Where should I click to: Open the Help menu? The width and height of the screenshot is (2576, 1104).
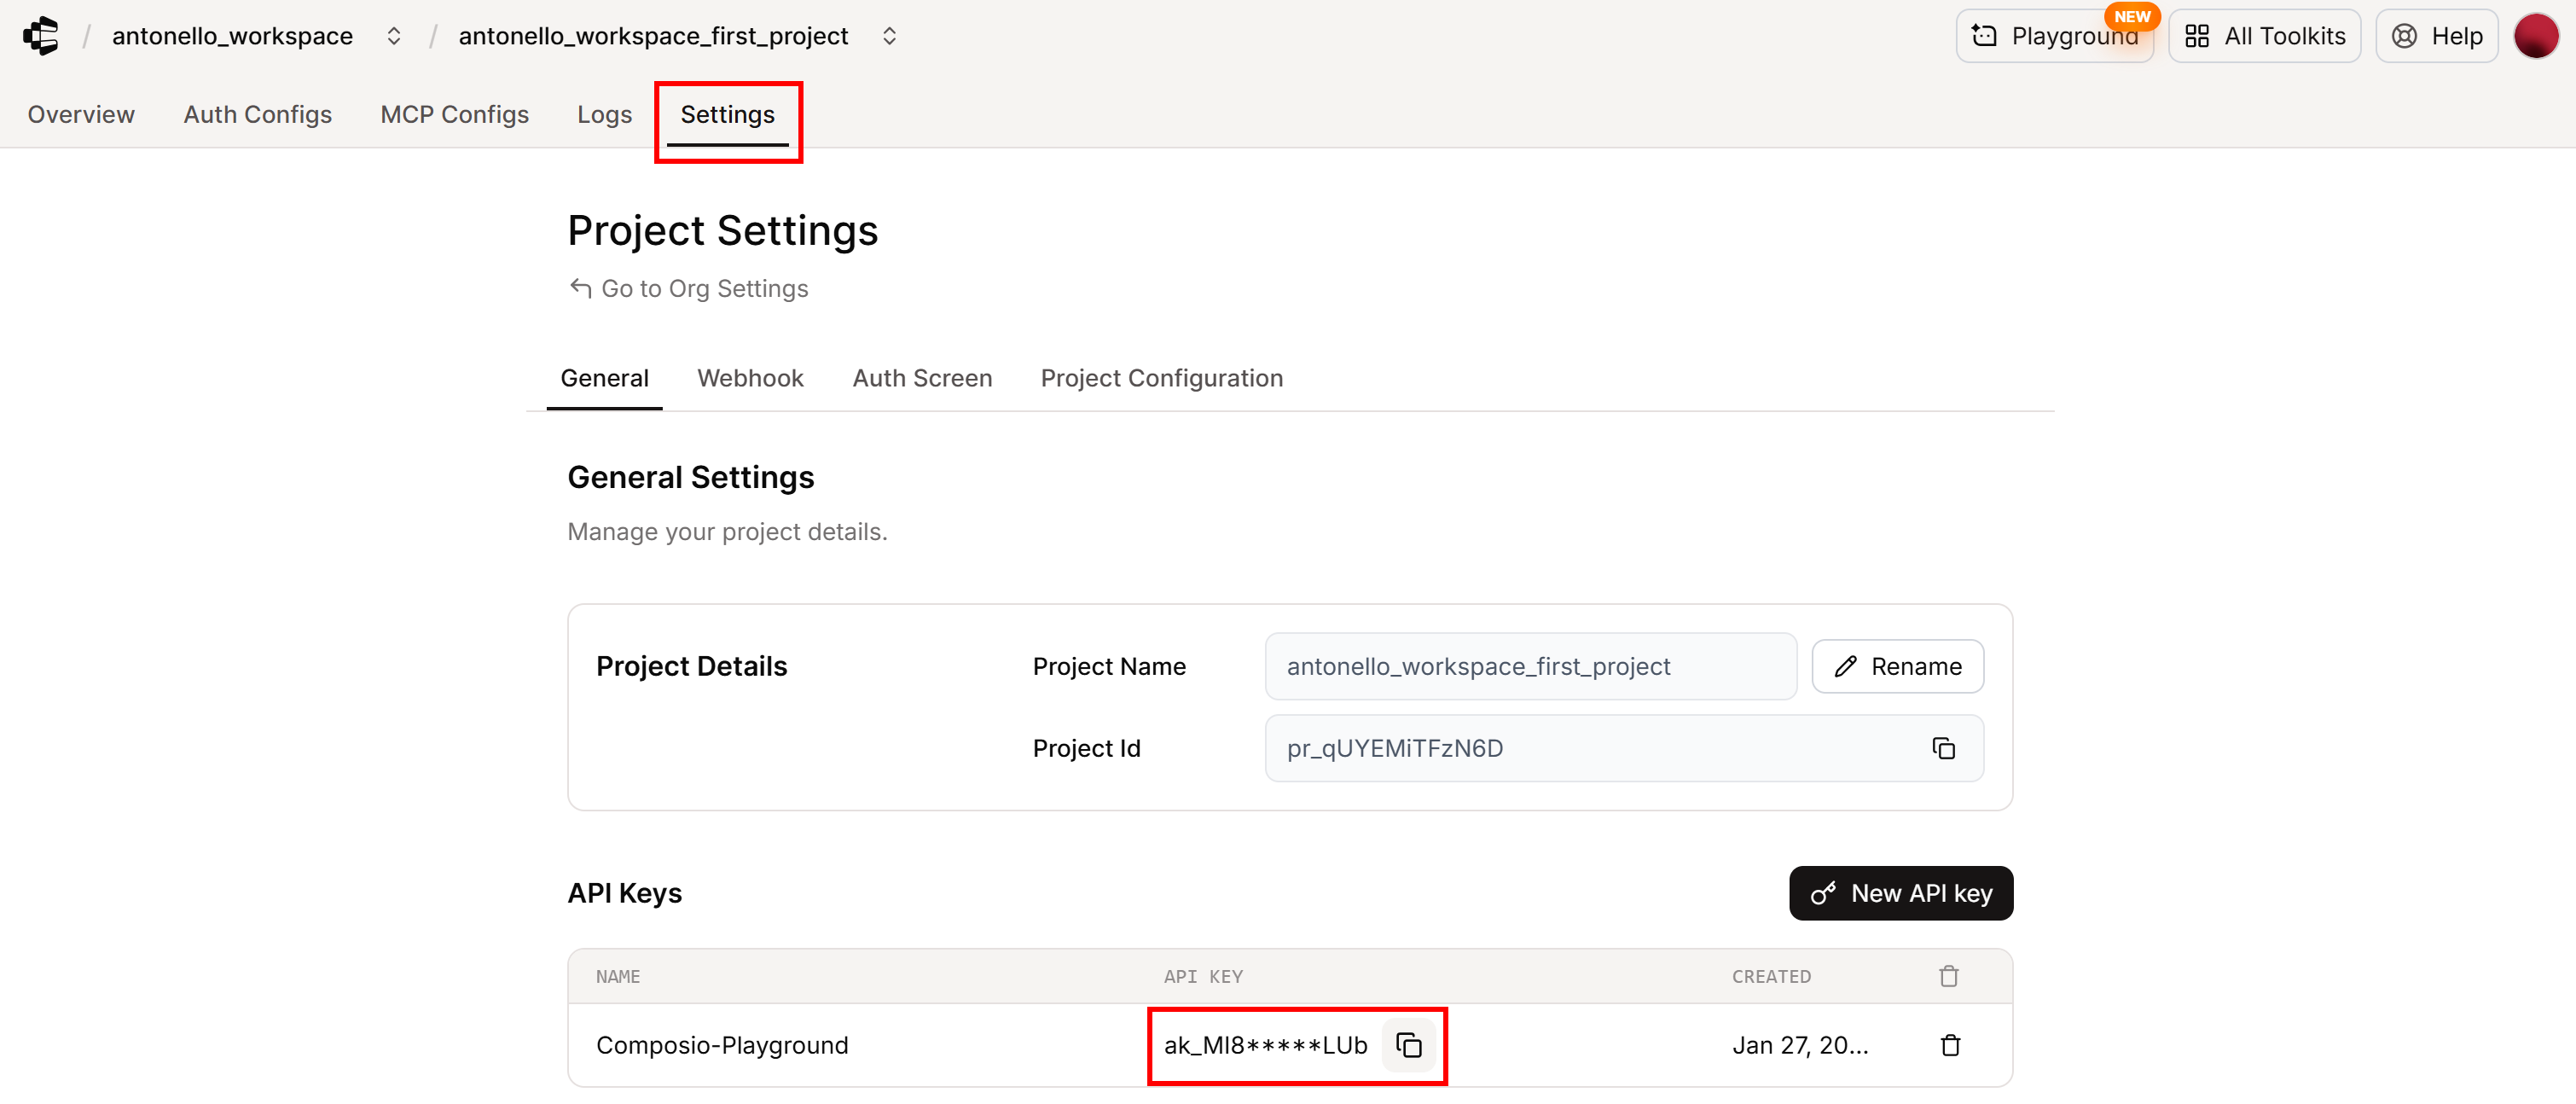tap(2437, 35)
